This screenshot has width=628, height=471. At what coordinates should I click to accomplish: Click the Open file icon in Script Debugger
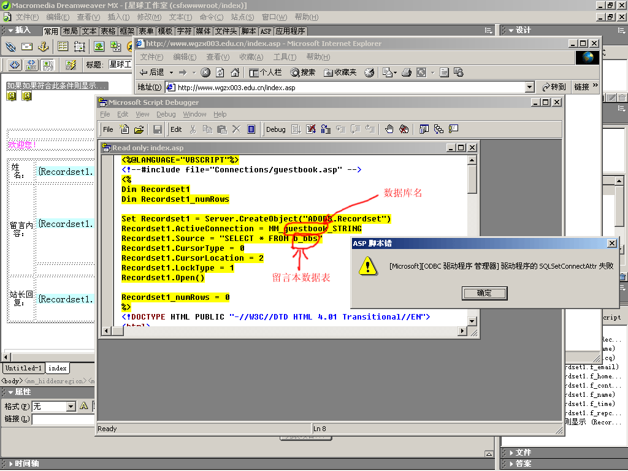[x=139, y=129]
